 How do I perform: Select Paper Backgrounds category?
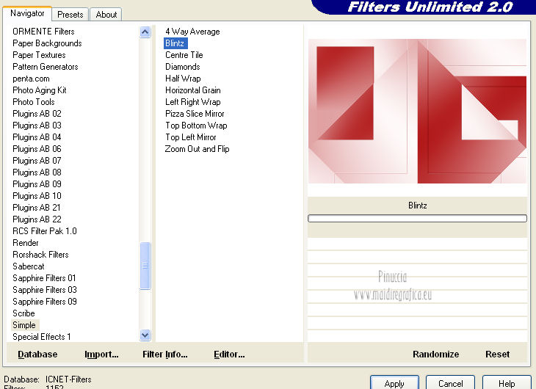pyautogui.click(x=47, y=43)
